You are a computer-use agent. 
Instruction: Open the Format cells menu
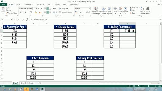[126, 10]
